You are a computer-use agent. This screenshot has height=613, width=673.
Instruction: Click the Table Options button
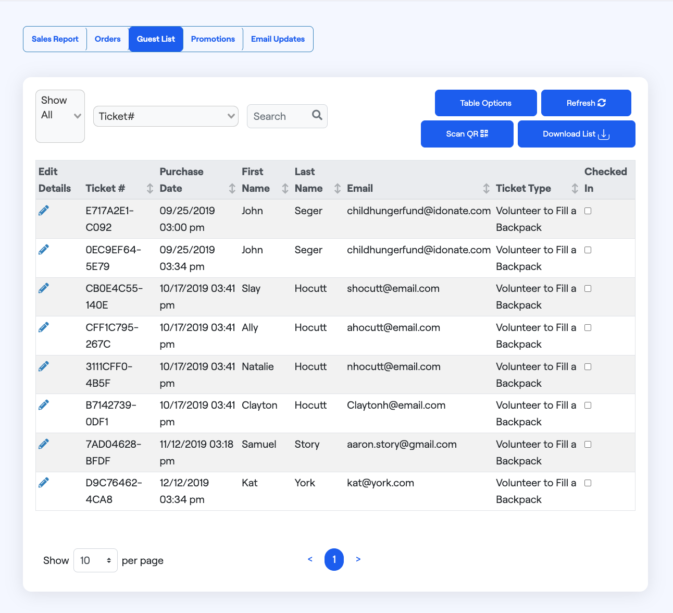click(486, 103)
